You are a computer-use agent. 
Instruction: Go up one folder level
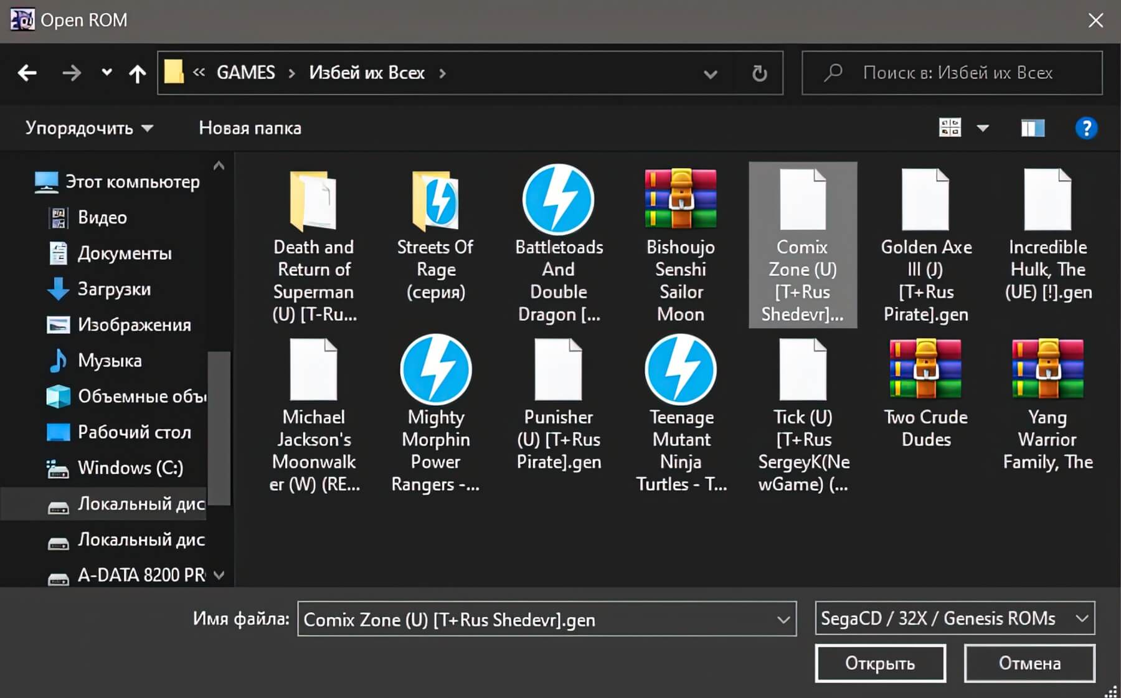[x=137, y=73]
